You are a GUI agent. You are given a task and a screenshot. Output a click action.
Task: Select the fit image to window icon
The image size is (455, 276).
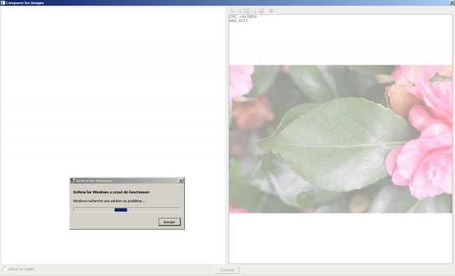247,11
